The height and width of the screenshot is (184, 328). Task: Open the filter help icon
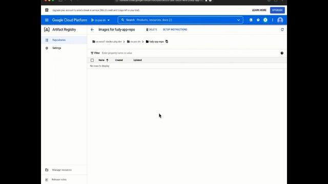[282, 53]
